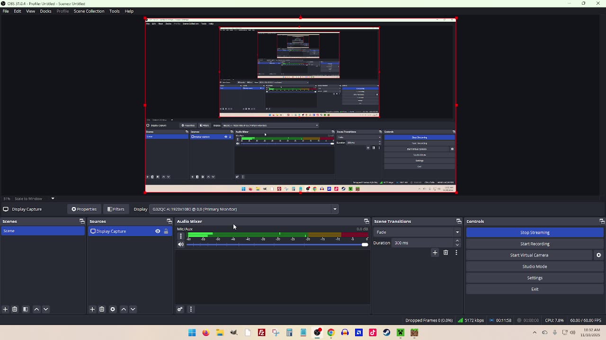Select Scene in Scenes list
606x340 pixels.
click(x=43, y=231)
